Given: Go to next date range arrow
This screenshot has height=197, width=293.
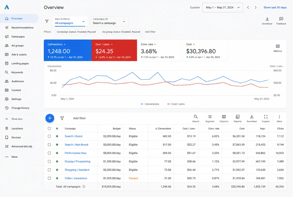Looking at the screenshot, I should 256,7.
